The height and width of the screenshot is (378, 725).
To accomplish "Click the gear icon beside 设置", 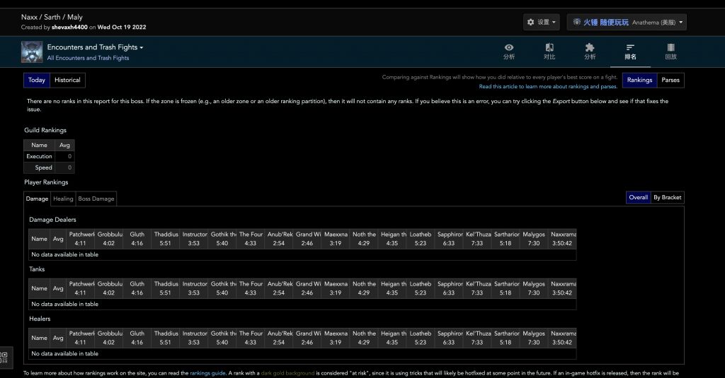I will tap(531, 23).
